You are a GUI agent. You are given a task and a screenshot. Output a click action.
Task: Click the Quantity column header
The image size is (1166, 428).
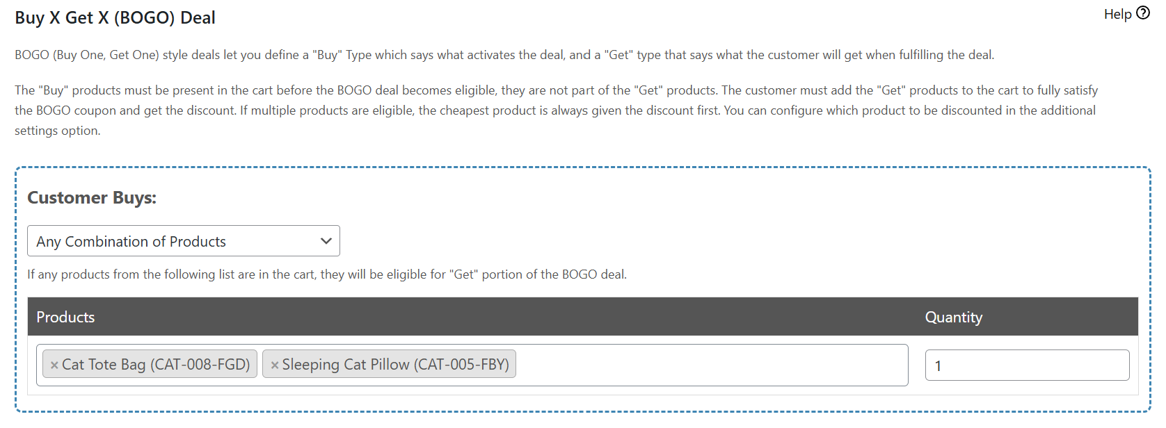coord(953,318)
